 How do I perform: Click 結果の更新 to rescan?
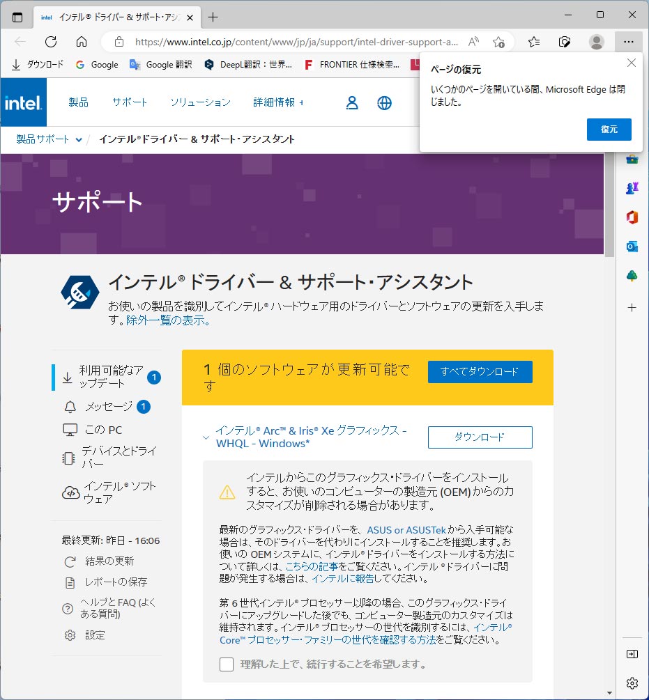(x=99, y=561)
